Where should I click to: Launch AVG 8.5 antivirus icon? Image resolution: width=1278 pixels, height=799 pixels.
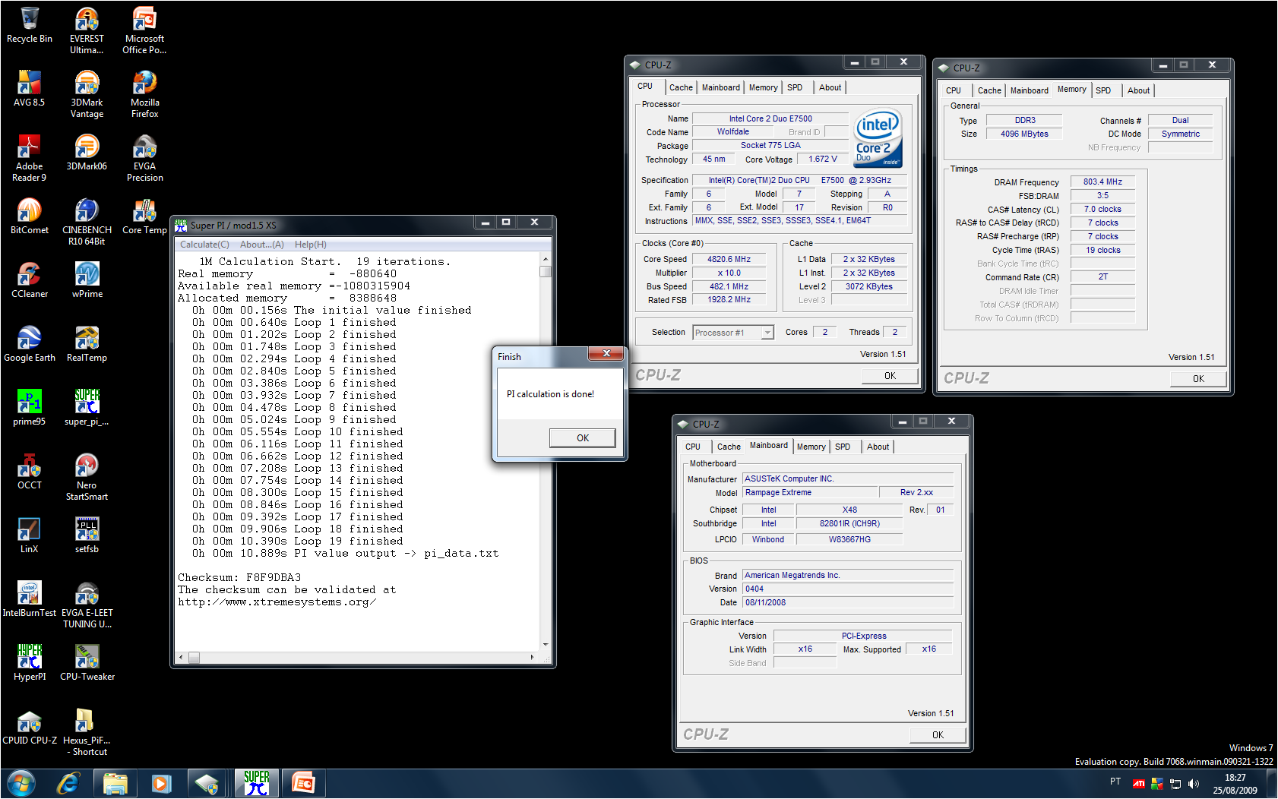[x=30, y=89]
